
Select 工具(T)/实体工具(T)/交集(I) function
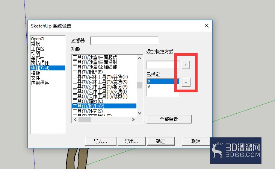coord(100,91)
